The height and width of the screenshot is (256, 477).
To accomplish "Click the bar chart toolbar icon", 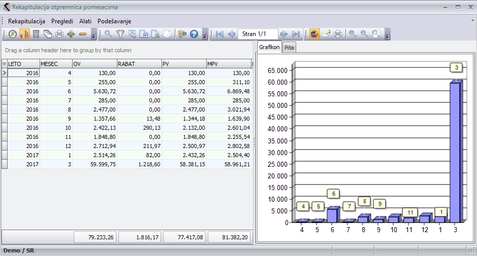I will [x=24, y=34].
